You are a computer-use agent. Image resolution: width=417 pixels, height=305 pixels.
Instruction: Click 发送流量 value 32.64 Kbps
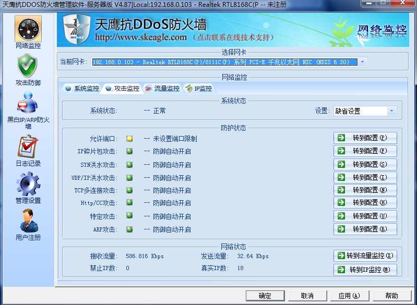[x=253, y=256]
